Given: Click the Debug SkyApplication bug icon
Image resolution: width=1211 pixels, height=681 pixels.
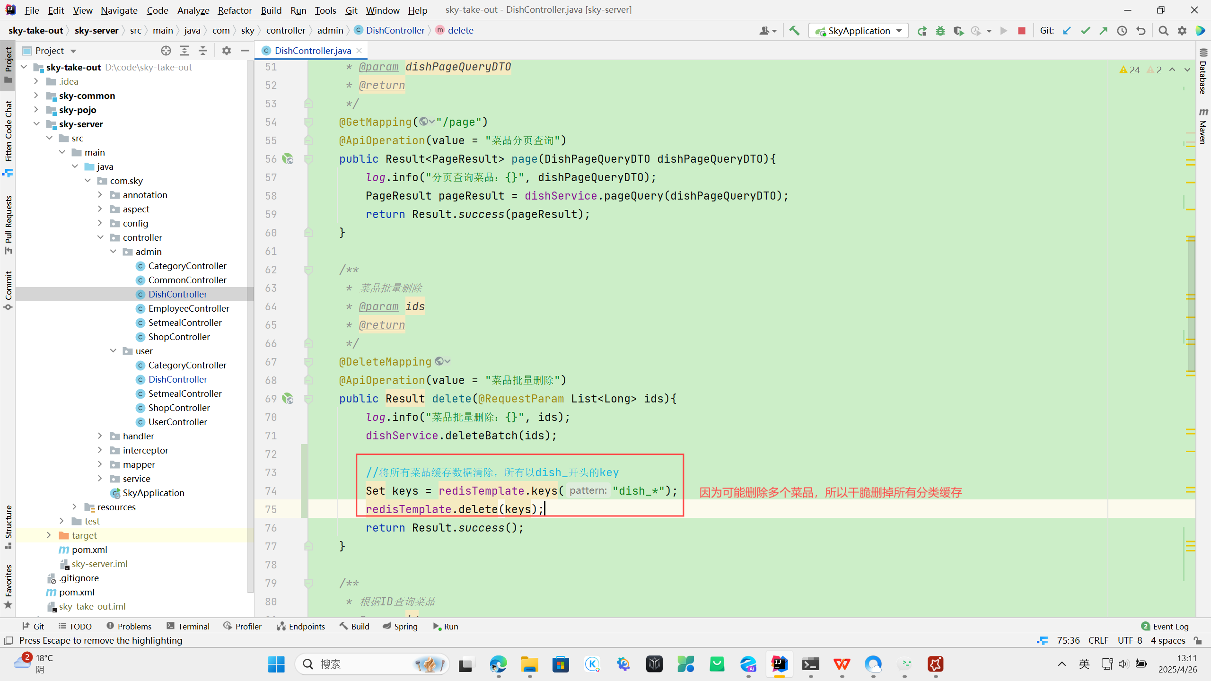Looking at the screenshot, I should pos(940,31).
